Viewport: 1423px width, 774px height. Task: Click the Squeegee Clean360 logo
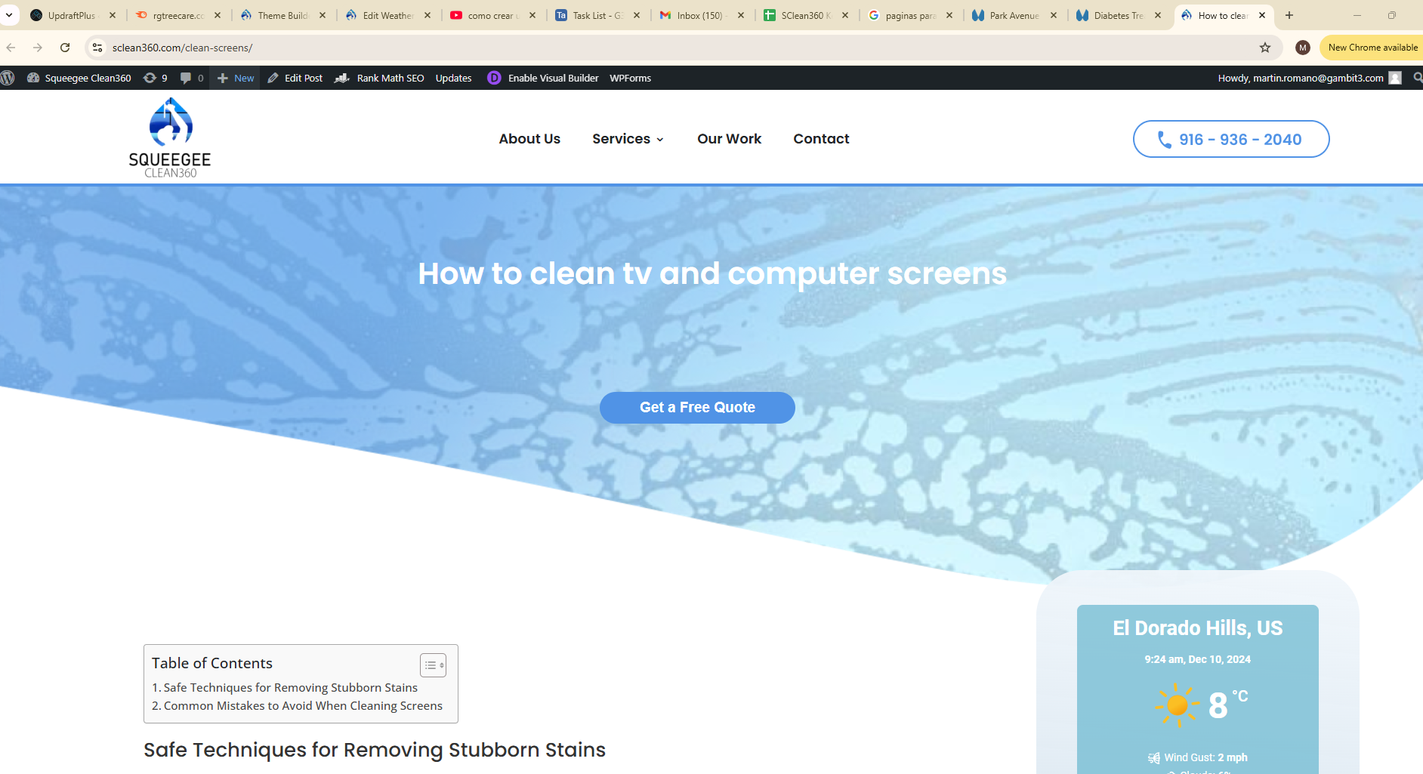(170, 137)
